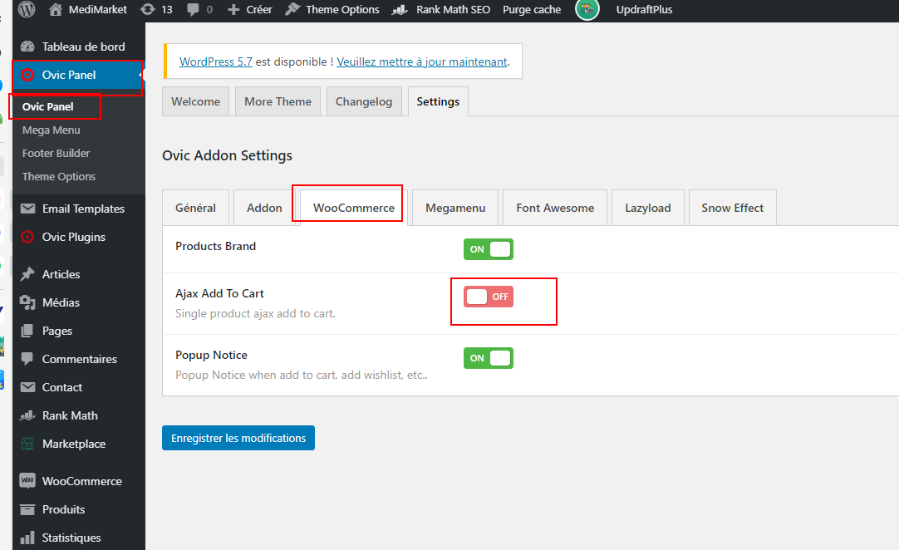This screenshot has width=899, height=550.
Task: Switch to the More Theme tab
Action: (278, 101)
